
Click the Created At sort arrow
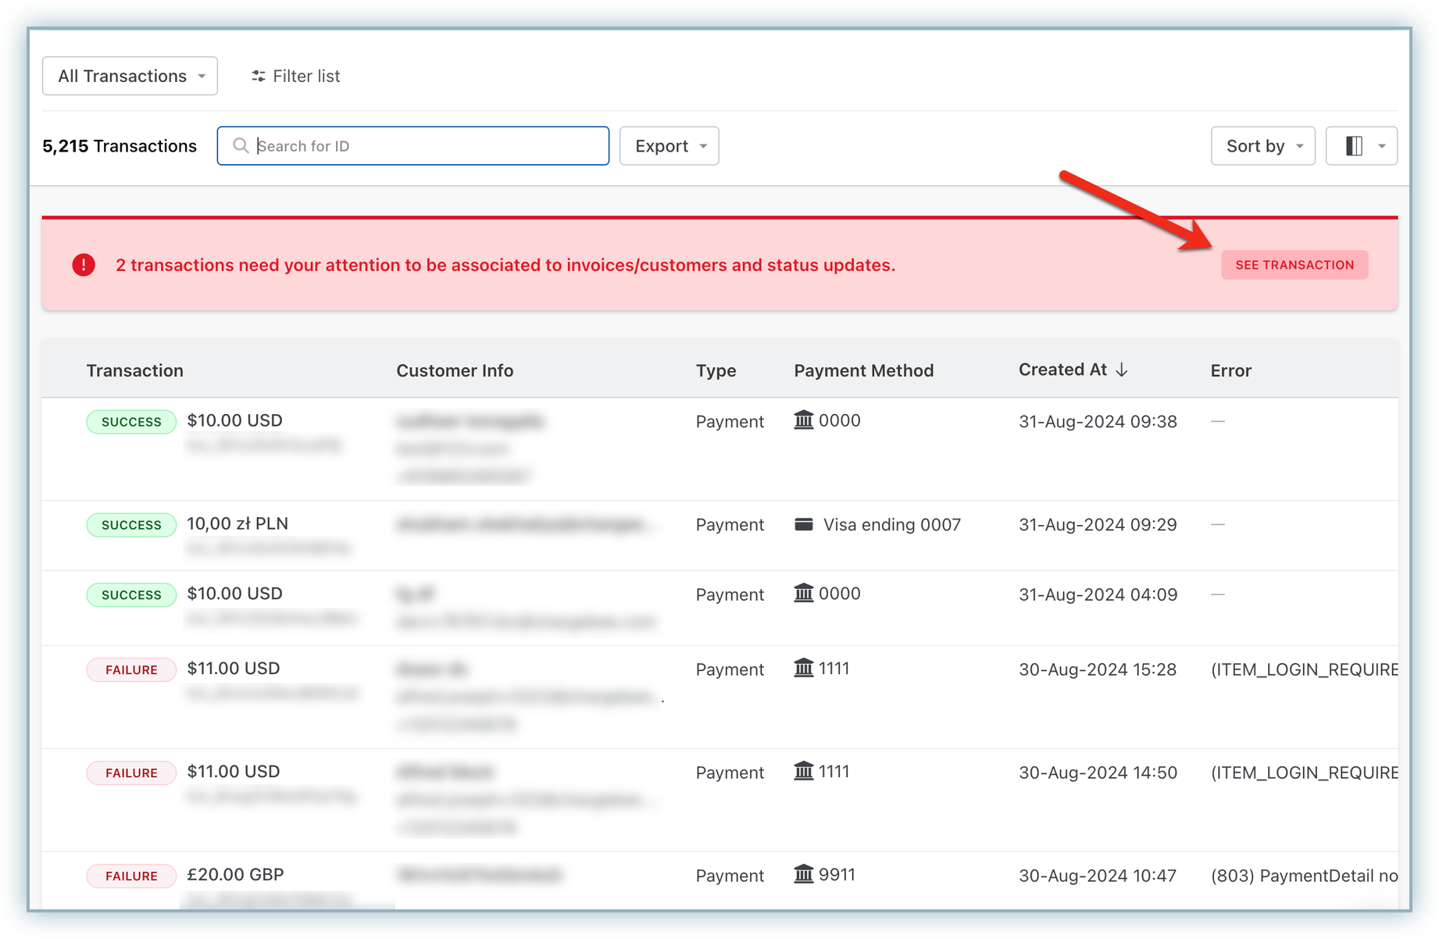pyautogui.click(x=1122, y=370)
